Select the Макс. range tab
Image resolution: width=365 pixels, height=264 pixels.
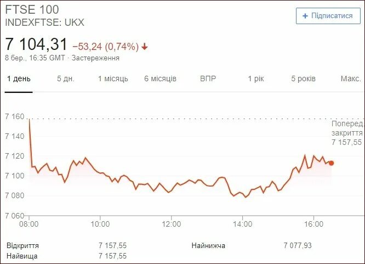click(x=351, y=78)
